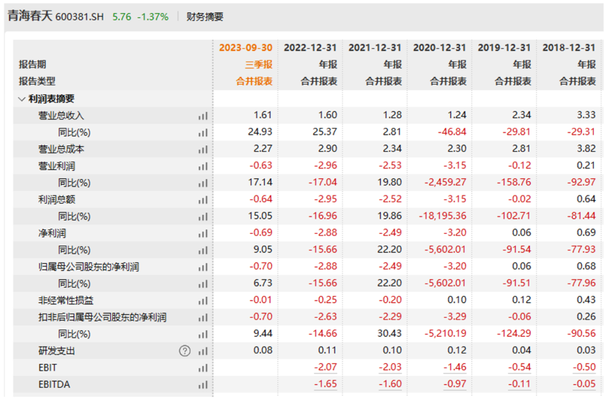Image resolution: width=609 pixels, height=400 pixels.
Task: Open chart icon for 利润总额 row
Action: coord(203,200)
